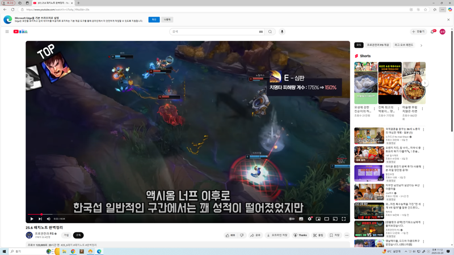Image resolution: width=454 pixels, height=255 pixels.
Task: Open video settings gear
Action: click(309, 219)
